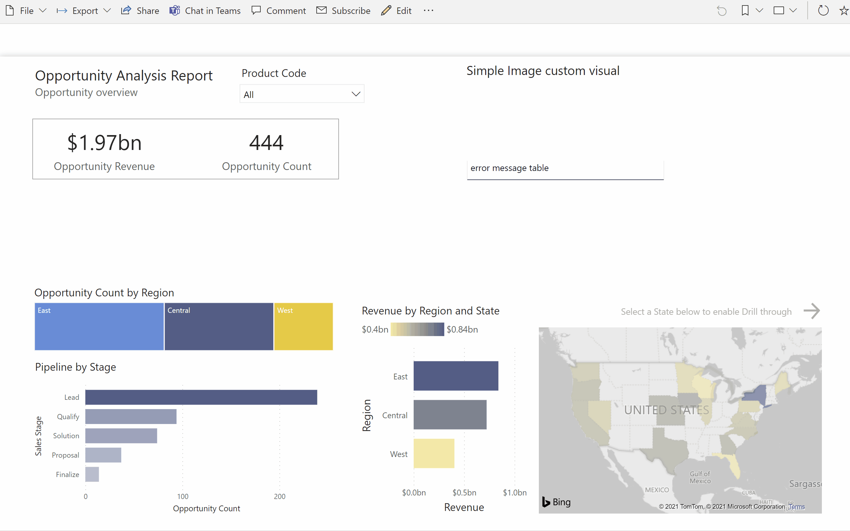Enter Edit mode
The image size is (850, 531).
pos(396,11)
